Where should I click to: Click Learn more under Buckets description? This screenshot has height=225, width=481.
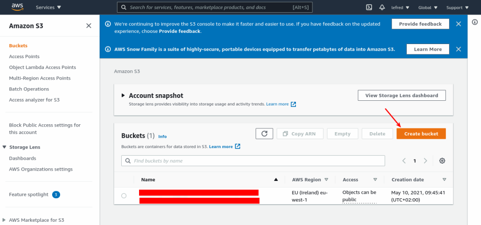click(221, 147)
